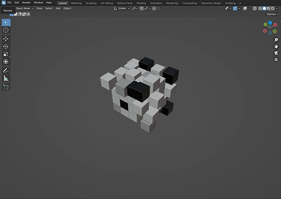Open the shading options dropdown arrow

coord(277,8)
